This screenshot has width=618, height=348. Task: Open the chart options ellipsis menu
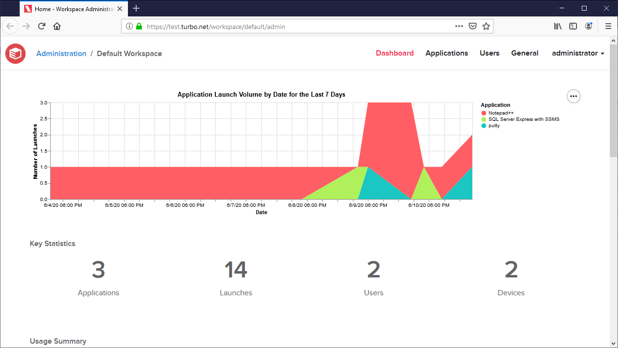point(573,96)
